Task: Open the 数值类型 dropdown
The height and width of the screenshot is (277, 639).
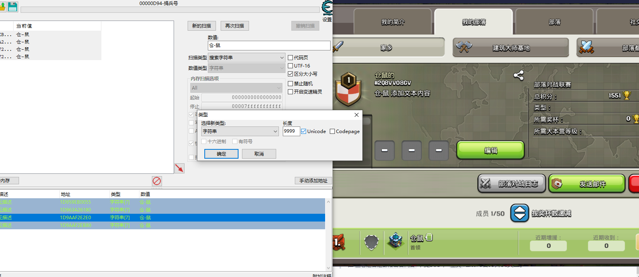Action: 247,68
